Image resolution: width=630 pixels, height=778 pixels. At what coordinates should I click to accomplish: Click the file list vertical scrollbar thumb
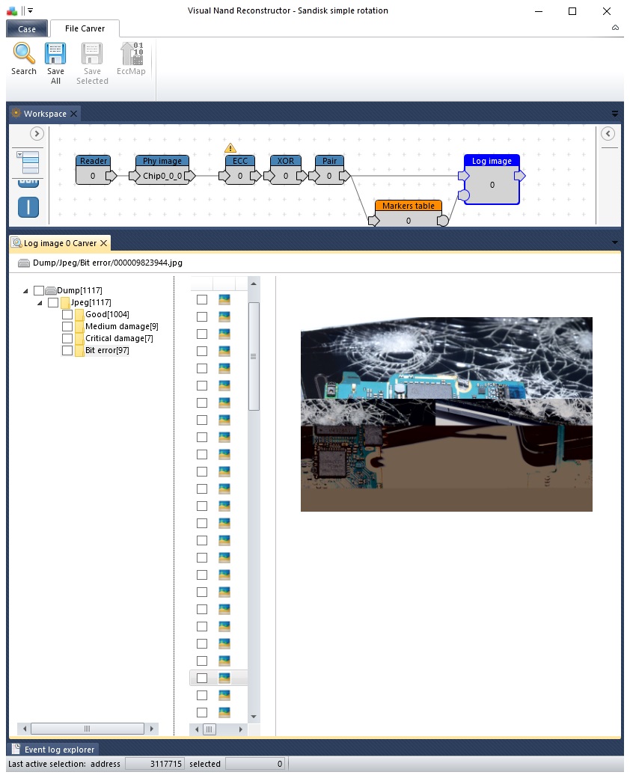pos(254,356)
